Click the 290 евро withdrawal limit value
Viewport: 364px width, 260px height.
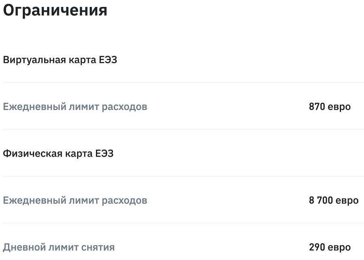(x=330, y=247)
